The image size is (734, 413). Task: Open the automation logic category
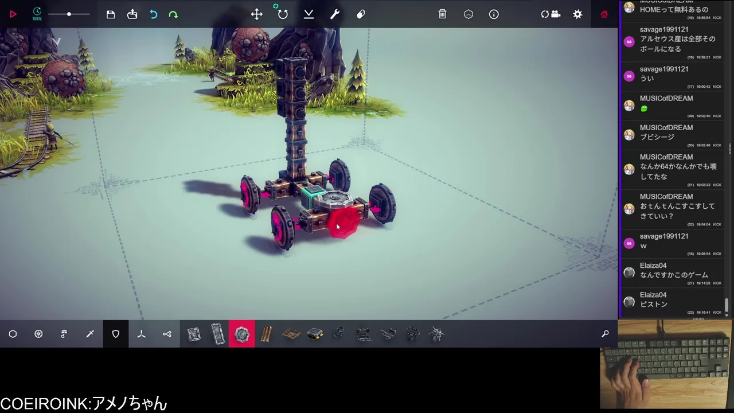(167, 334)
